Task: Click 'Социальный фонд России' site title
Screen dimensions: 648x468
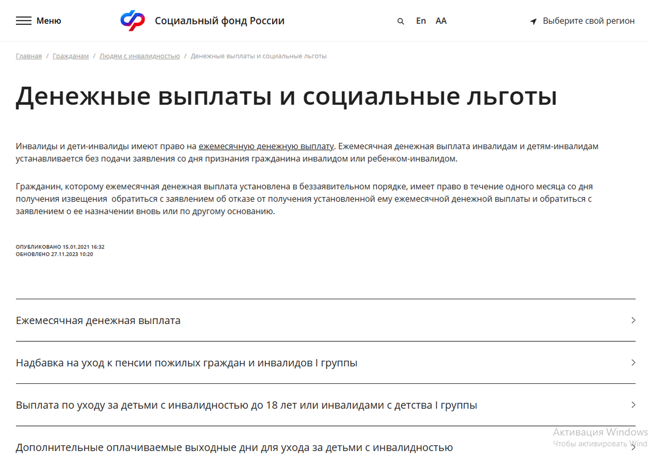Action: tap(220, 21)
